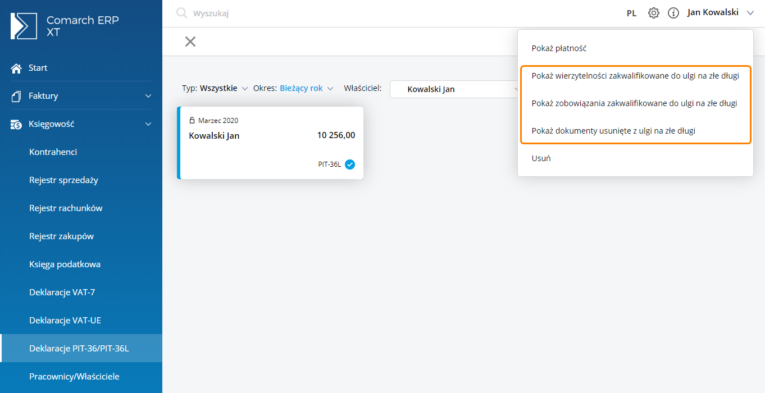
Task: Click the Start home icon
Action: (16, 68)
